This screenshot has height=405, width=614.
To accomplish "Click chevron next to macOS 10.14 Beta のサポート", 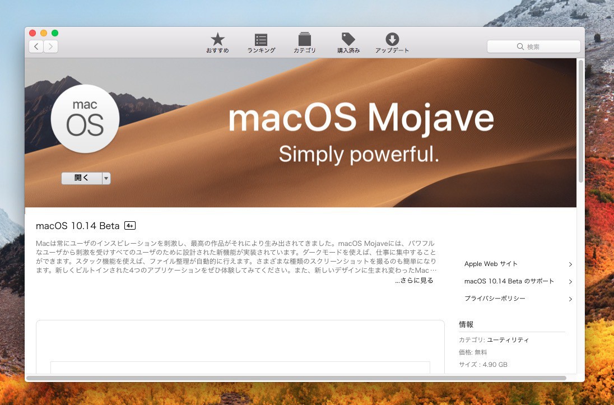I will [x=570, y=282].
